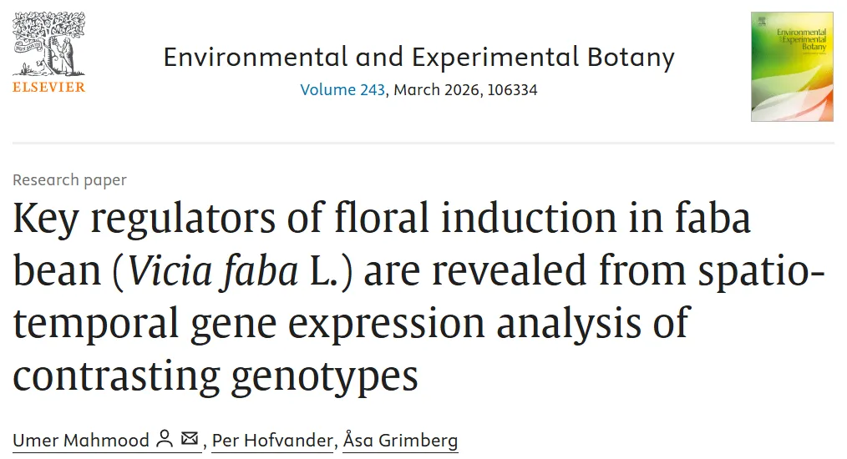Click the journal cover thumbnail
Image resolution: width=847 pixels, height=459 pixels.
point(791,67)
